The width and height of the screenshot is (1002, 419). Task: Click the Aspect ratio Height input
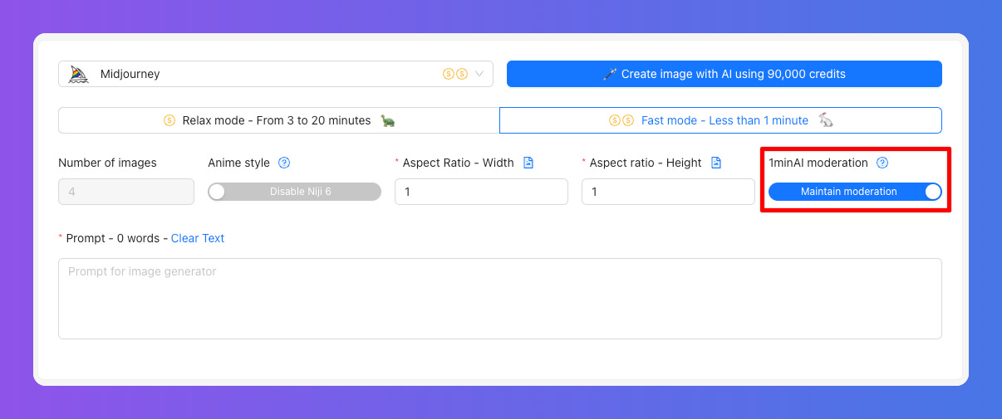click(x=668, y=192)
